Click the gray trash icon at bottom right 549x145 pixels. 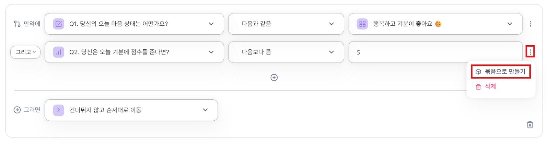[x=530, y=125]
